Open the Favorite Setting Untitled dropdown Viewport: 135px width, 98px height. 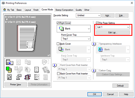(x=88, y=15)
